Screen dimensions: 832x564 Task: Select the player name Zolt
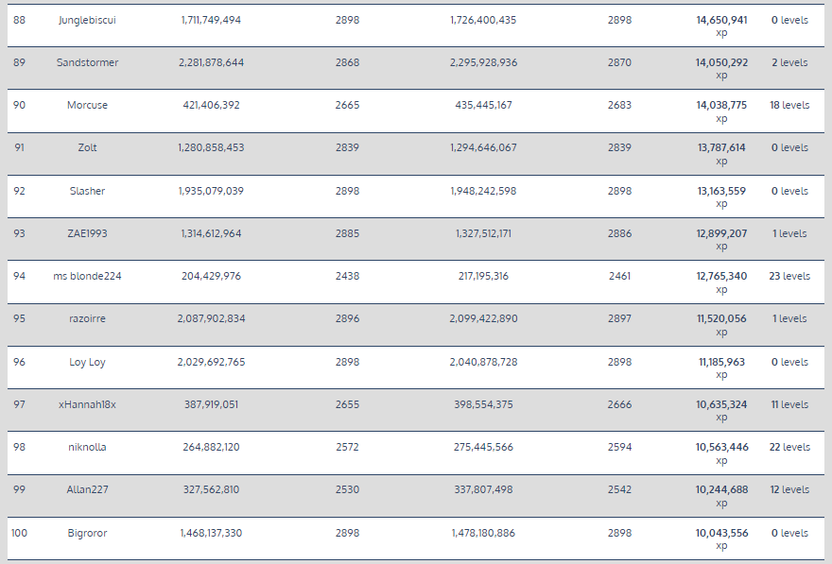click(87, 147)
